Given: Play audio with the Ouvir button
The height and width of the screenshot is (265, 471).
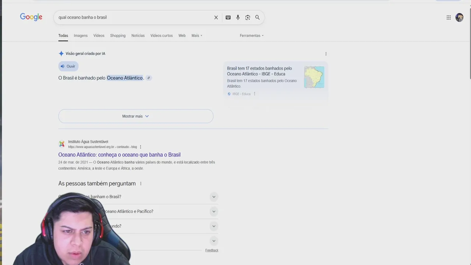Looking at the screenshot, I should point(68,66).
